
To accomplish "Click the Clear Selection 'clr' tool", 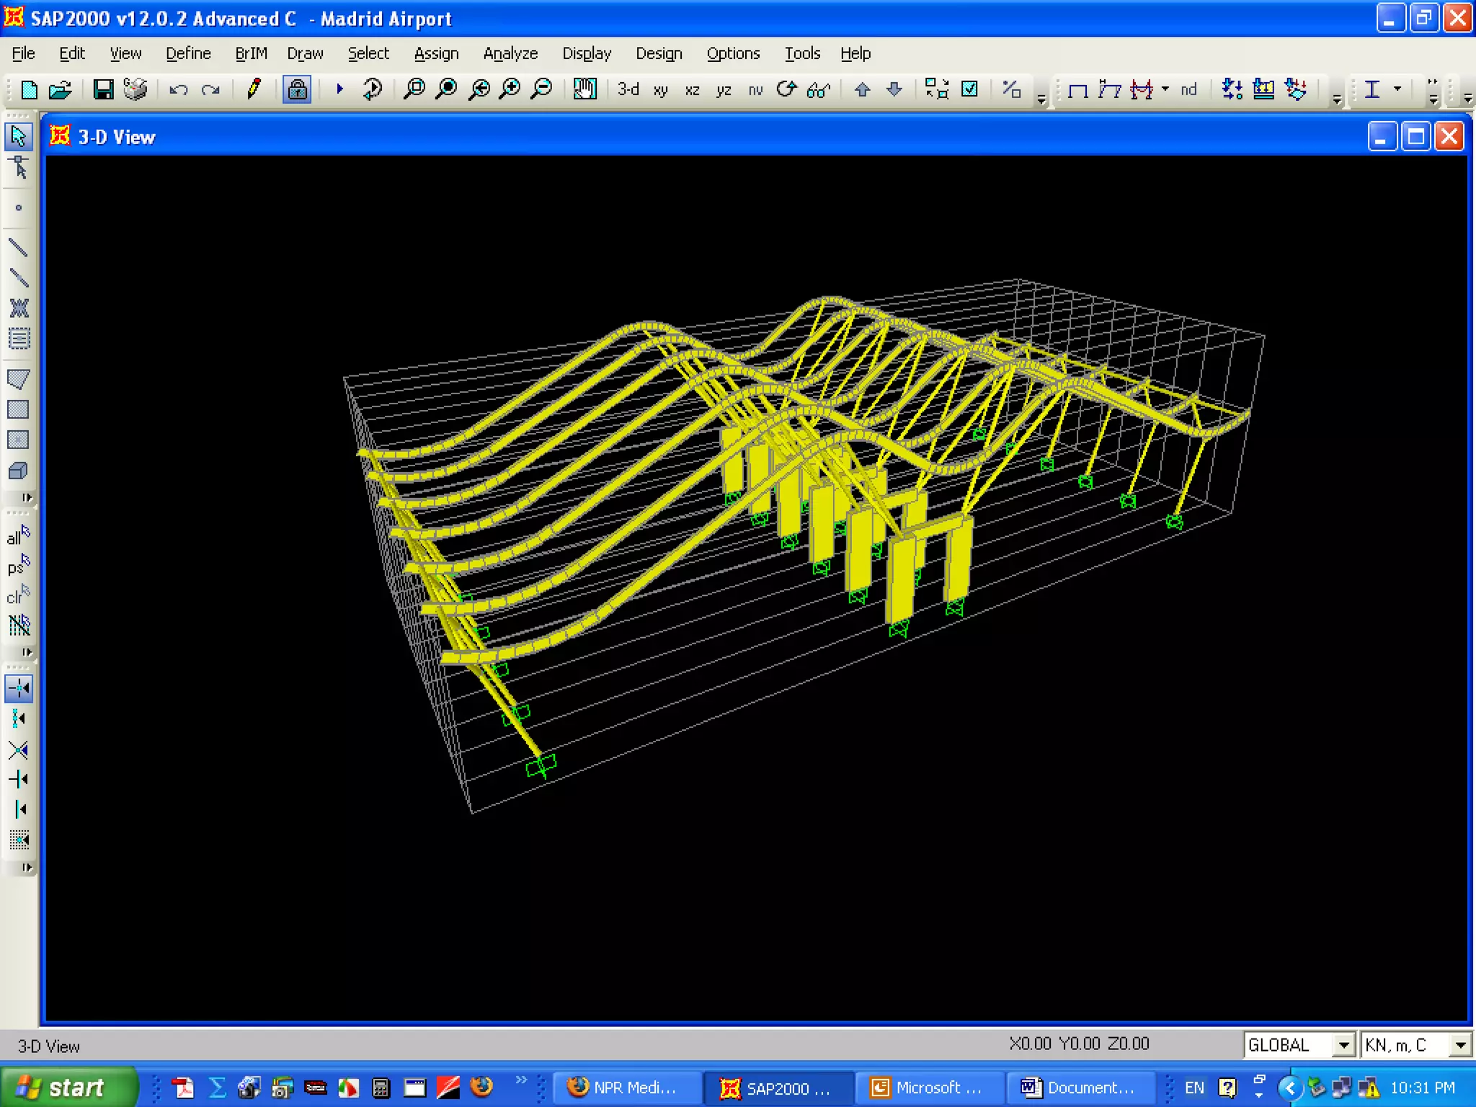I will (x=18, y=595).
